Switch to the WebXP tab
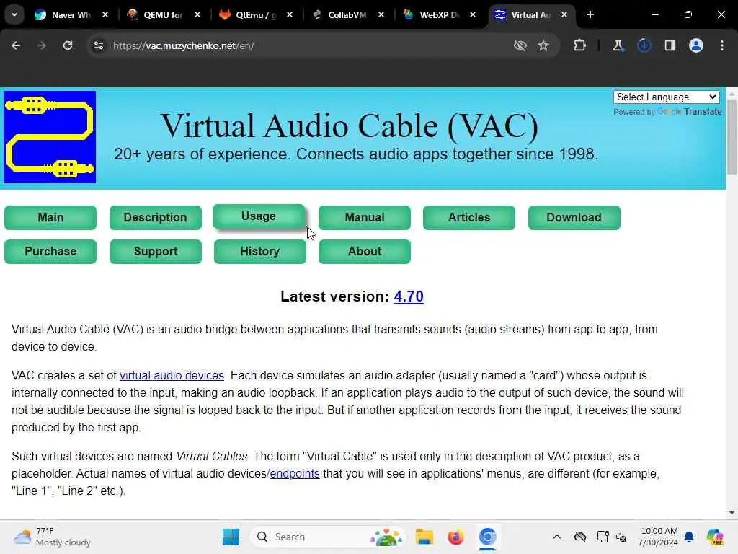This screenshot has width=738, height=554. point(439,14)
